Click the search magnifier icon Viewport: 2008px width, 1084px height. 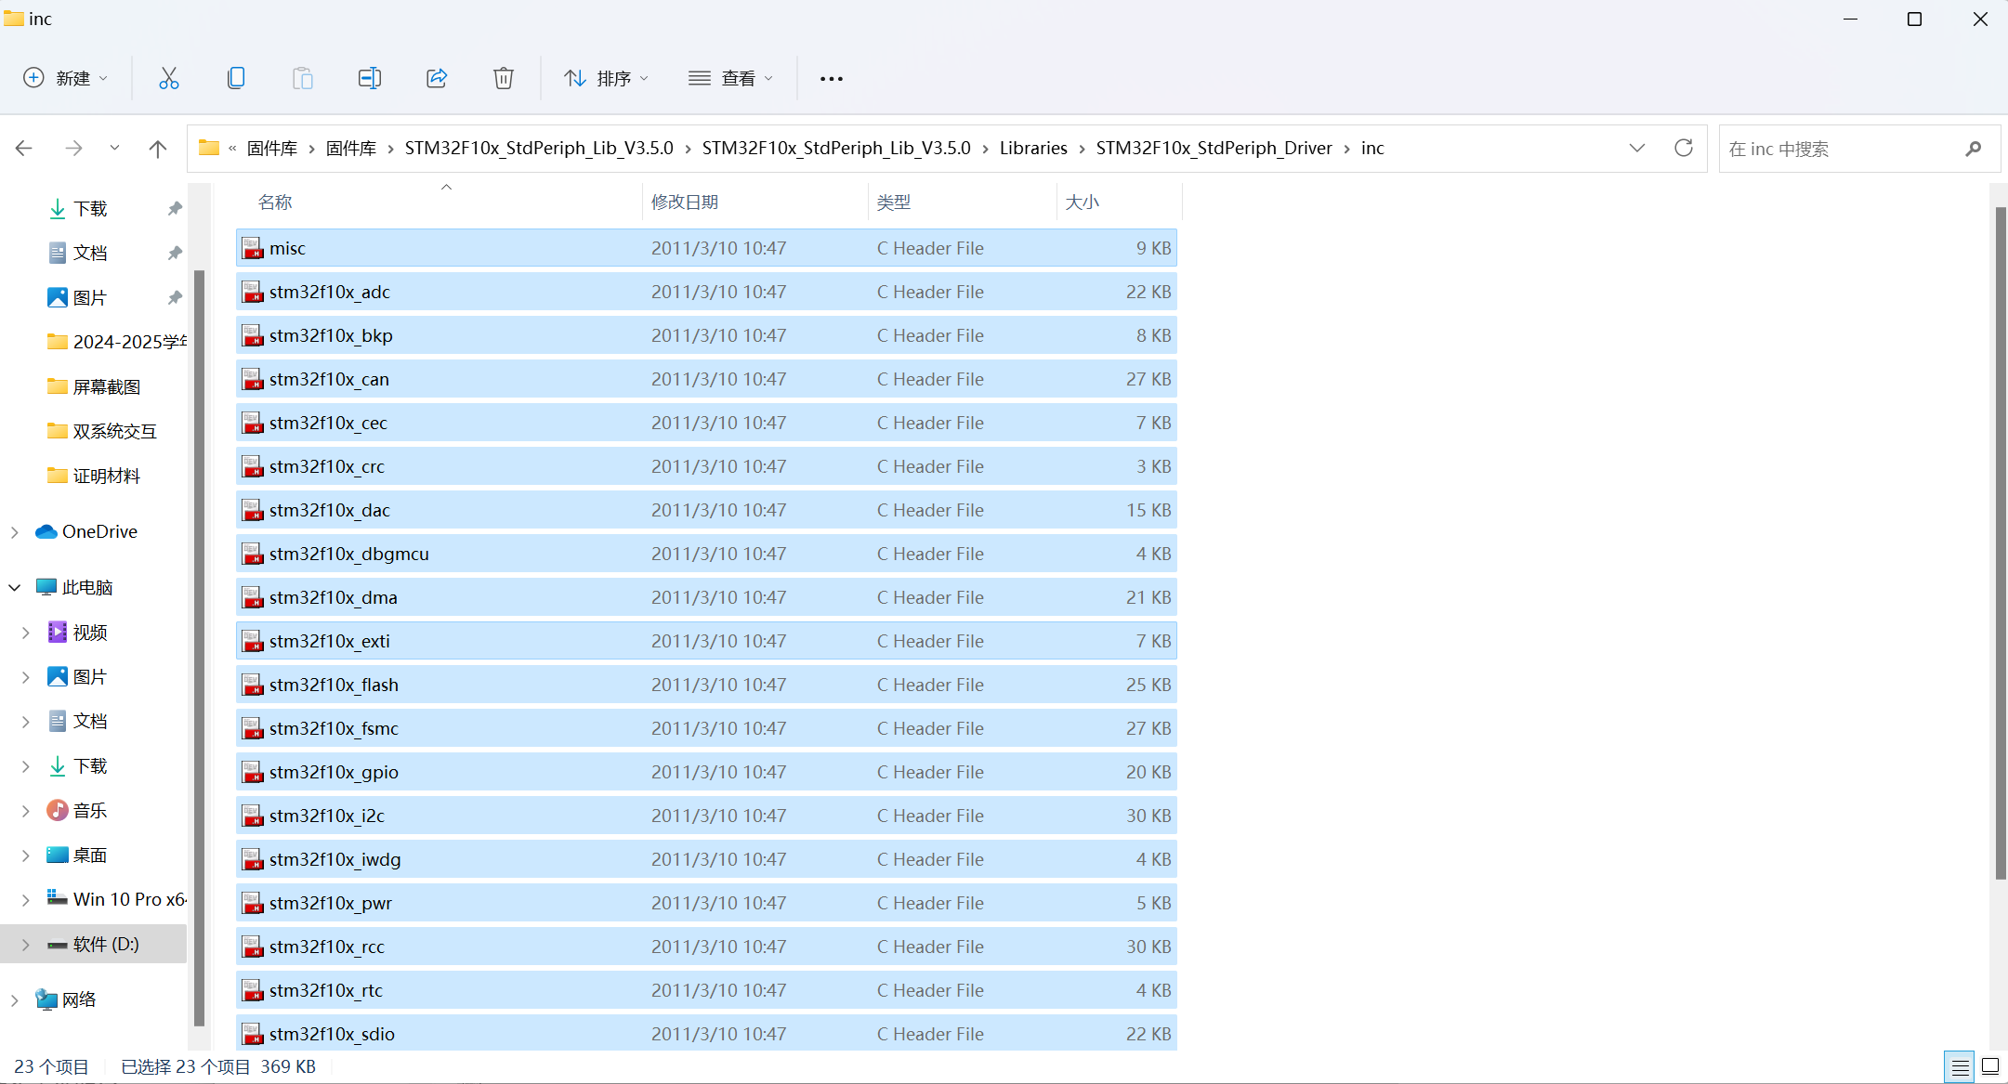pos(1974,149)
